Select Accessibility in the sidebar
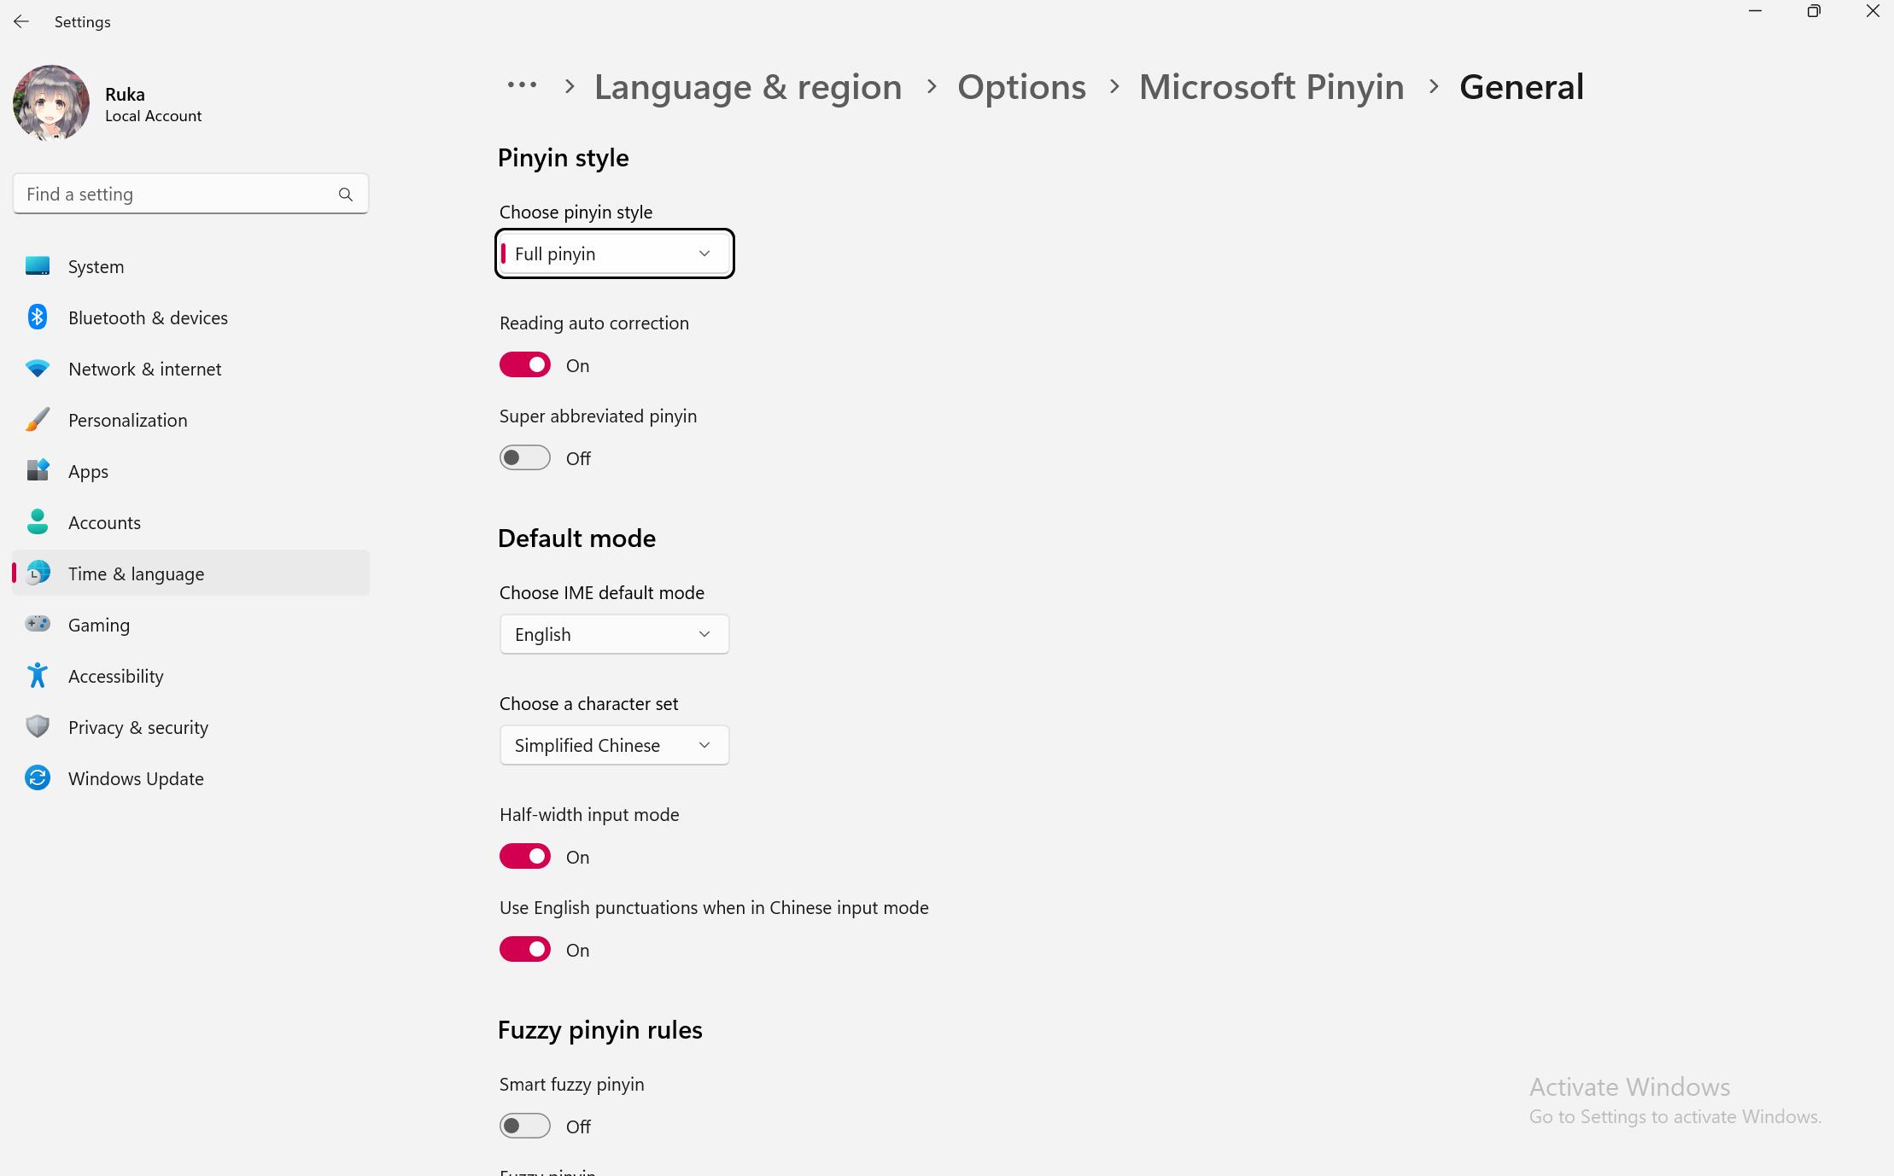Viewport: 1894px width, 1176px height. tap(115, 676)
